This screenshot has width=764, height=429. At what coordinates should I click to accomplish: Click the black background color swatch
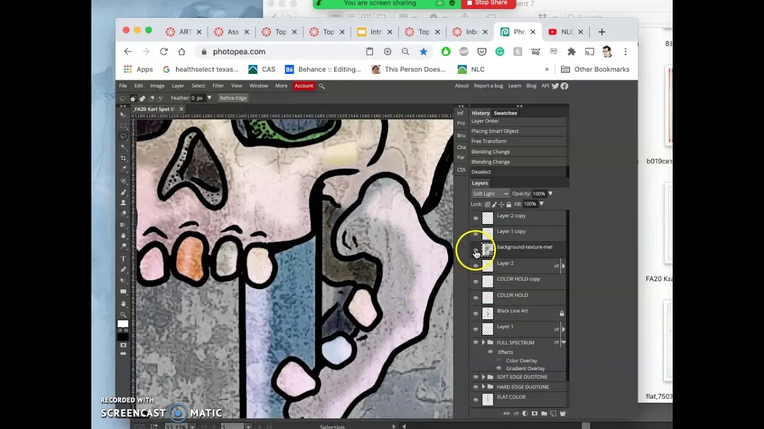pos(123,336)
